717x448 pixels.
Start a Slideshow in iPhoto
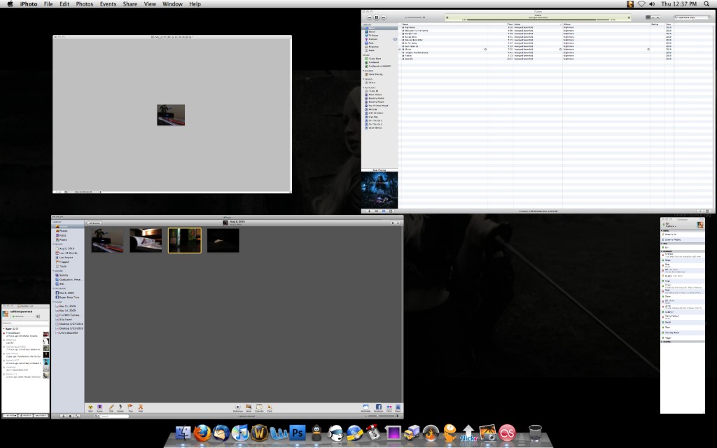238,407
